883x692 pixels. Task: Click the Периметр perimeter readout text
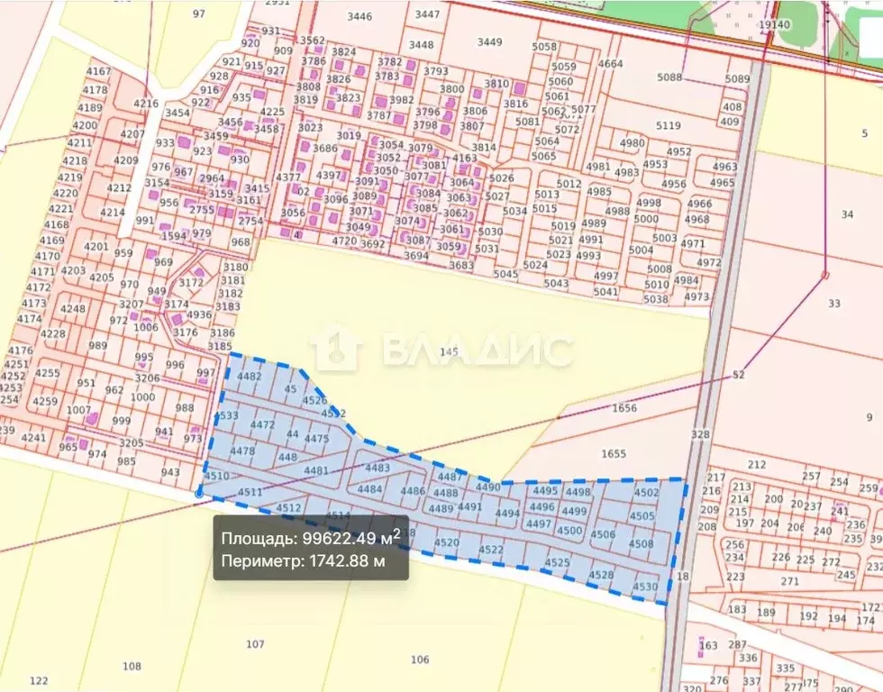[x=304, y=561]
